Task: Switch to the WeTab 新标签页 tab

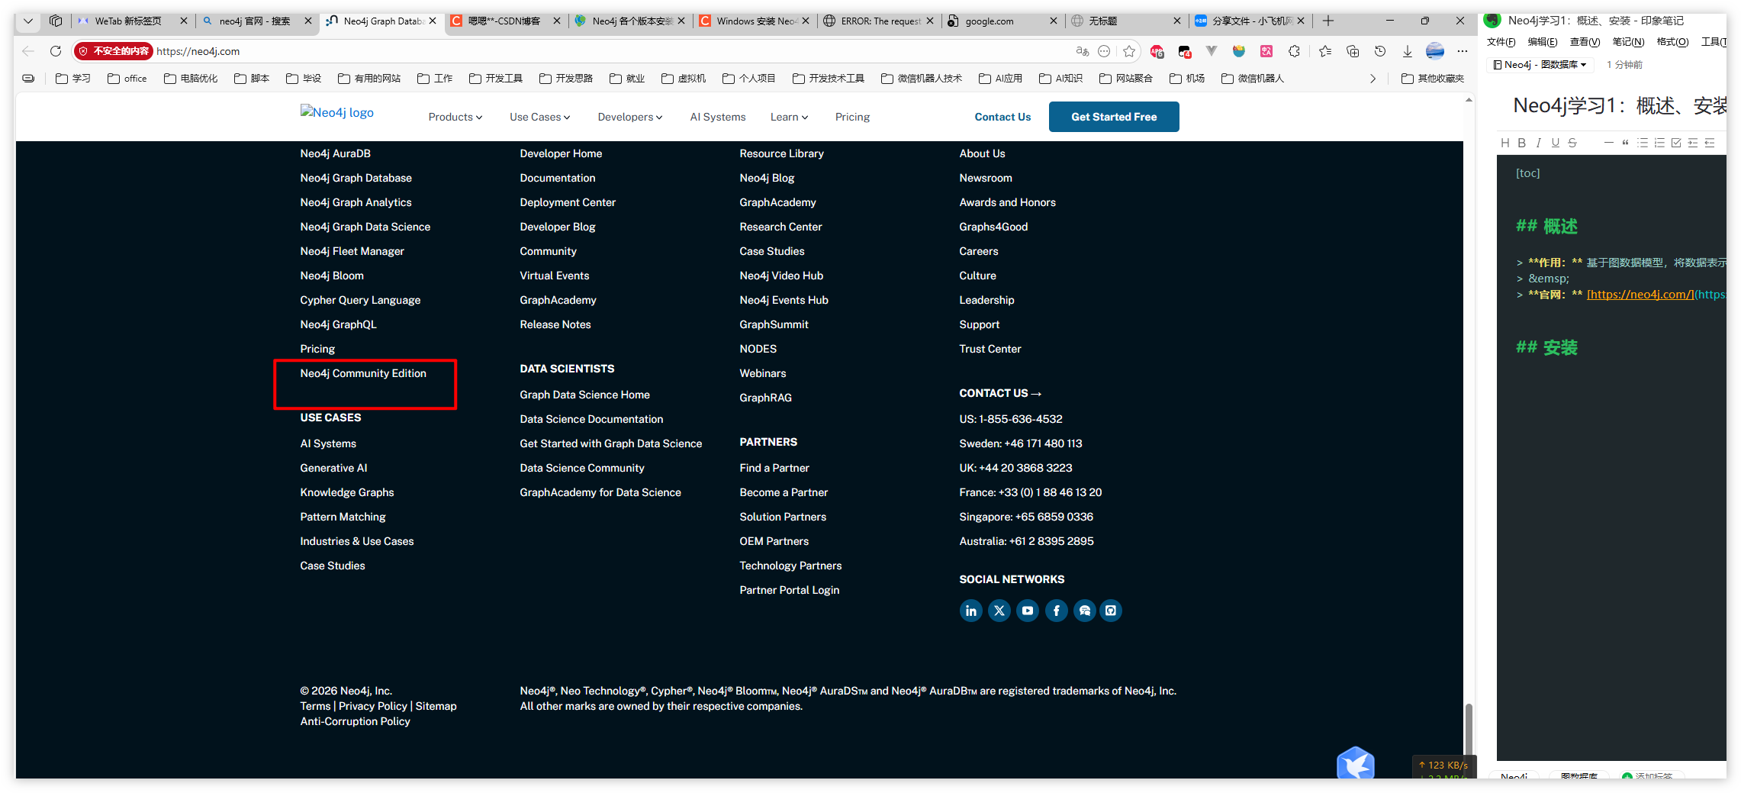Action: click(x=133, y=21)
